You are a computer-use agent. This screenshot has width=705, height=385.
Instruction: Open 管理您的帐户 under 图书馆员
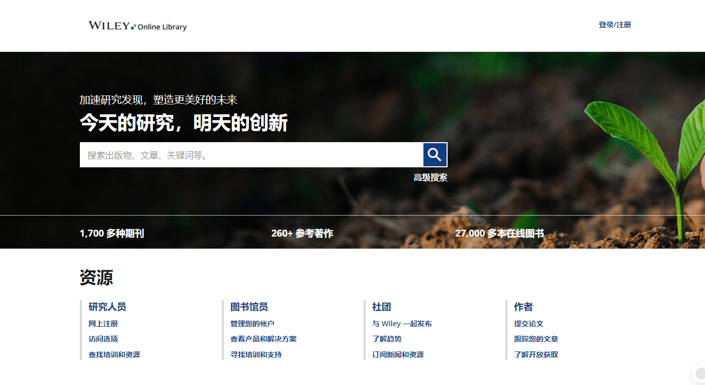click(x=255, y=324)
